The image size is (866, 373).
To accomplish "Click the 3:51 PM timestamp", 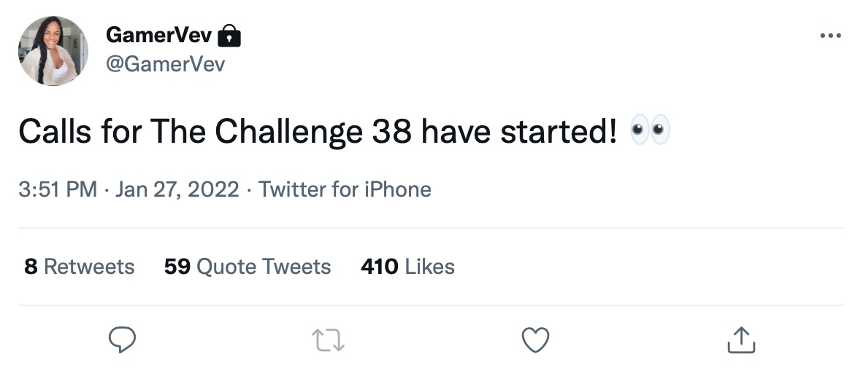I will pos(58,189).
